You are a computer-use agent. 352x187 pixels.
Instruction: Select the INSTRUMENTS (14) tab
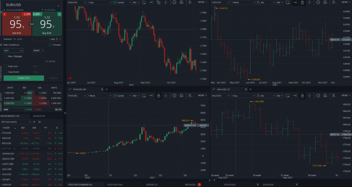[10, 116]
